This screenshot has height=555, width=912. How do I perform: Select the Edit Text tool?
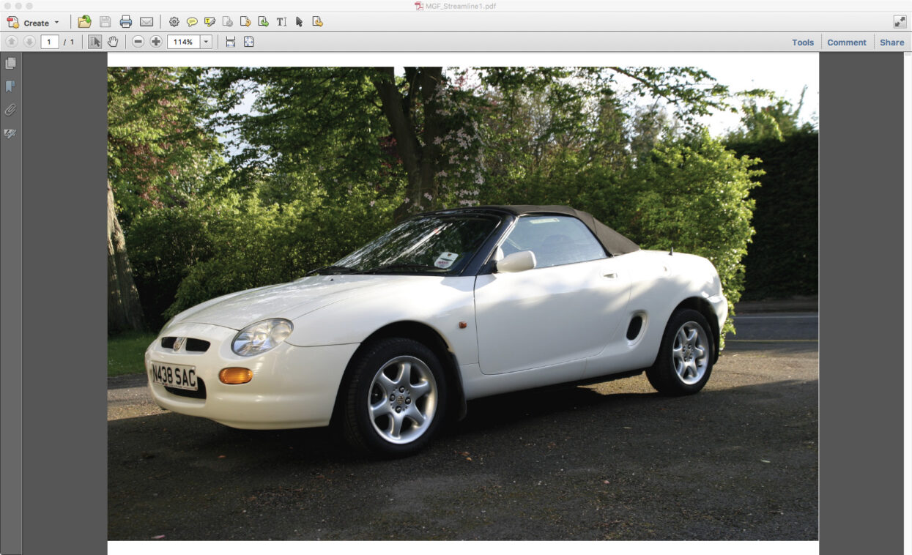(281, 22)
